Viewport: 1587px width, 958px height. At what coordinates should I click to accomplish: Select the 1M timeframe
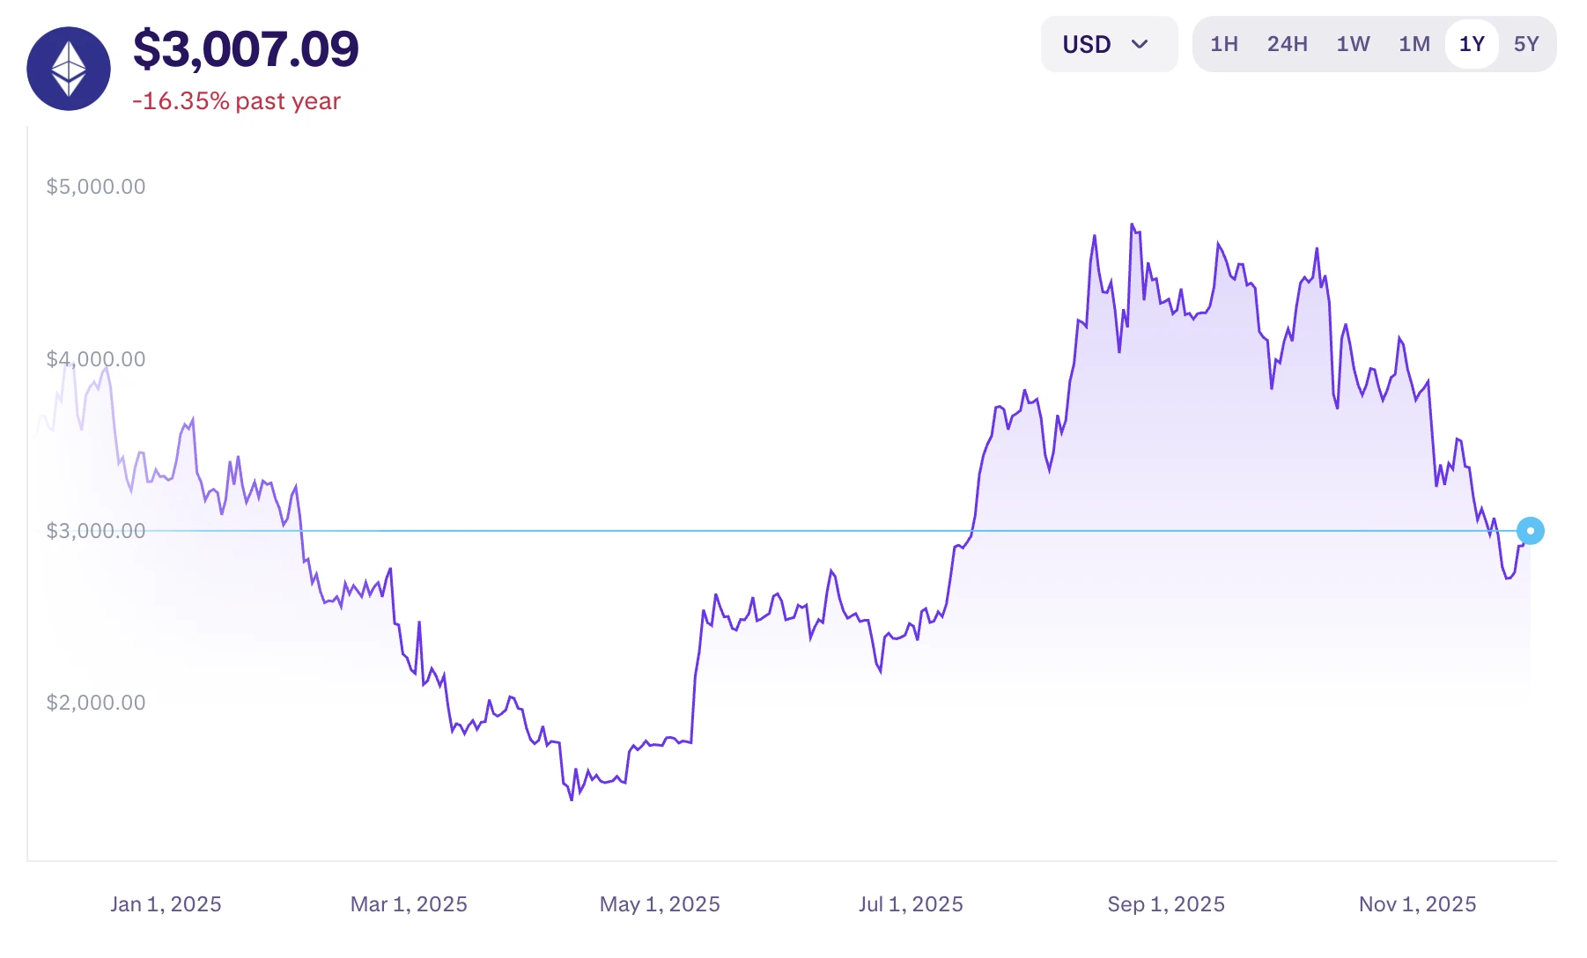tap(1414, 43)
